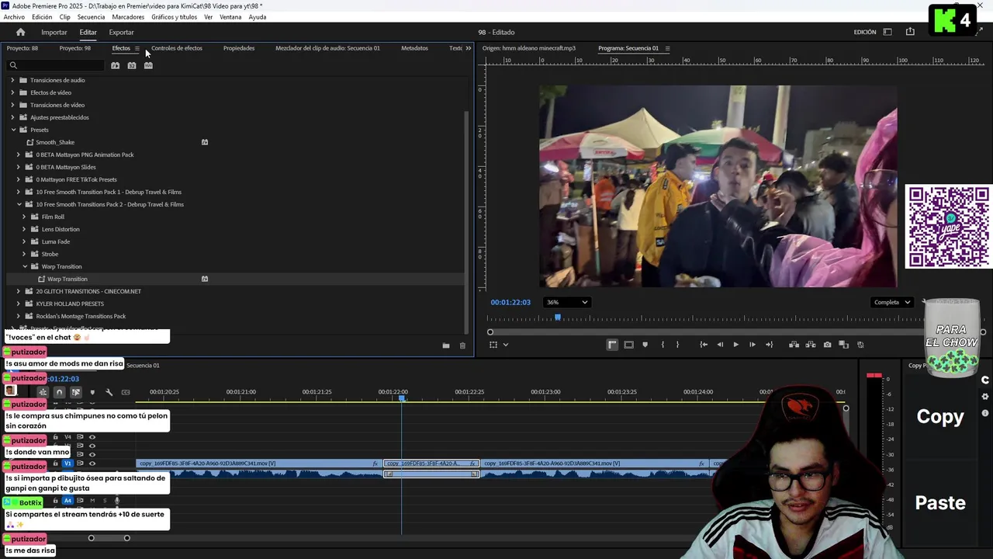The image size is (993, 559).
Task: Toggle Proxies button in Program monitor
Action: coord(860,345)
